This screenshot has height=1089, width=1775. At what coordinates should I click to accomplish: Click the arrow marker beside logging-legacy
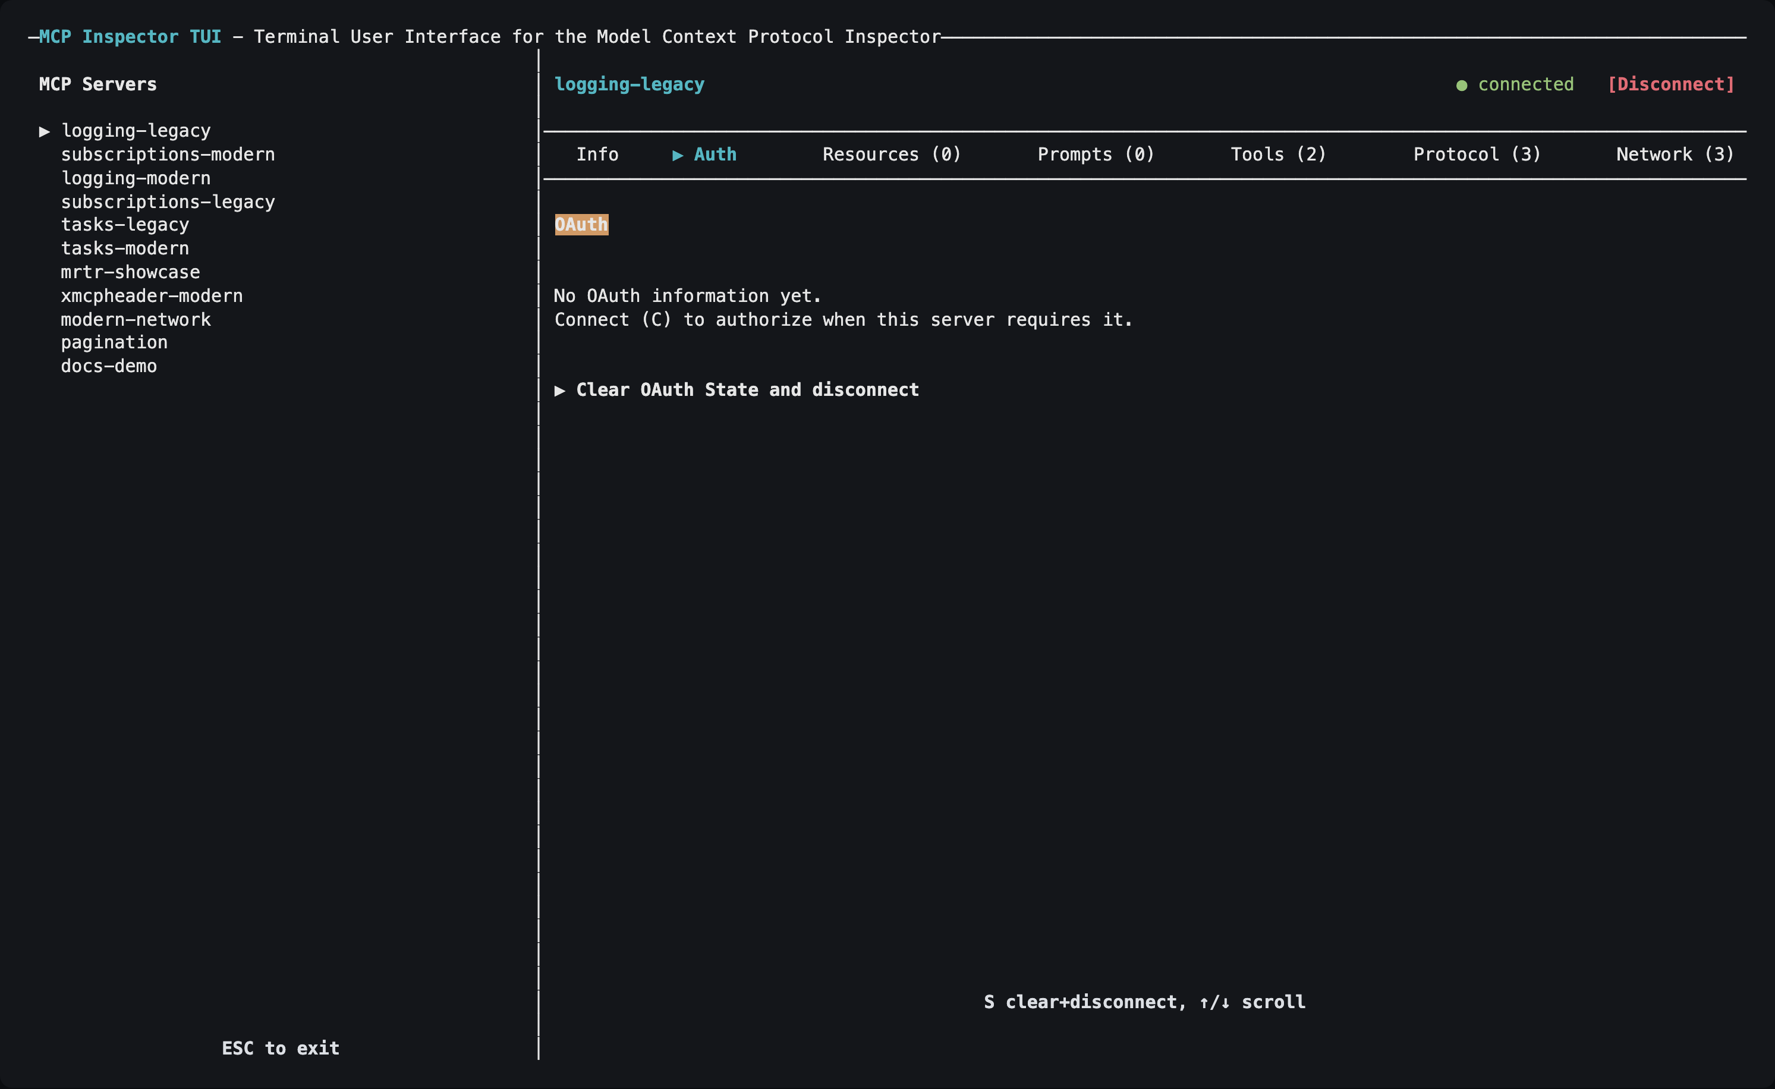45,131
